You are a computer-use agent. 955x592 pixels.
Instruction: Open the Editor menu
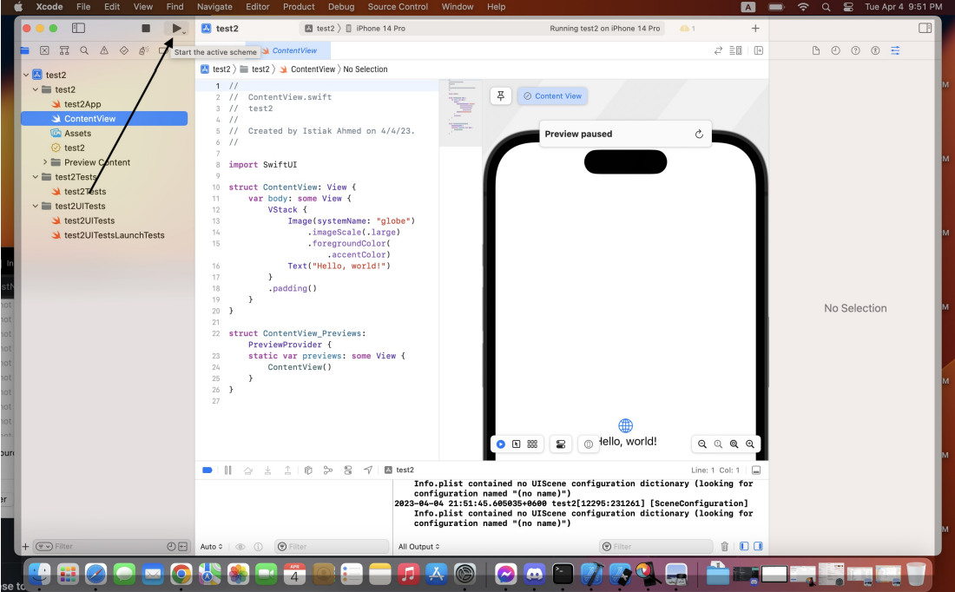point(258,7)
